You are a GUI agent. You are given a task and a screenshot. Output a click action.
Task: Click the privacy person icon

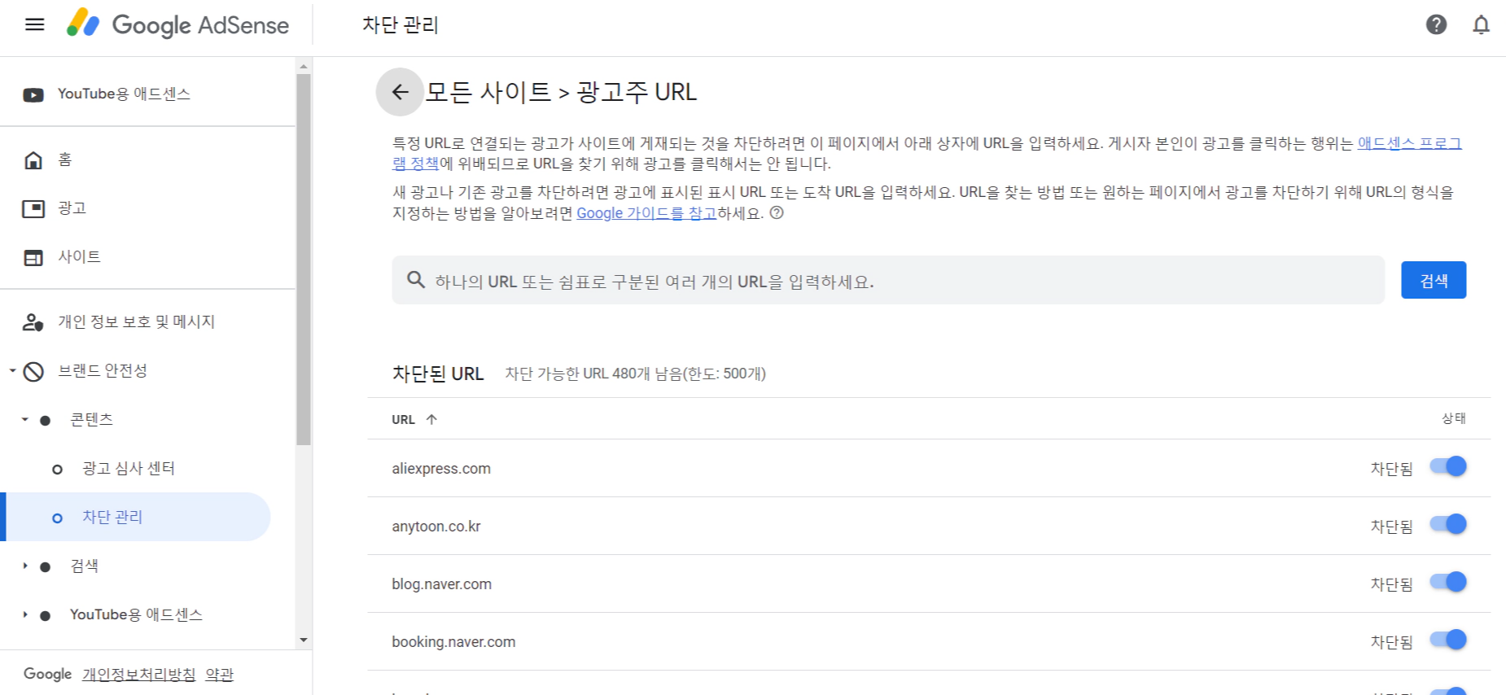point(33,322)
